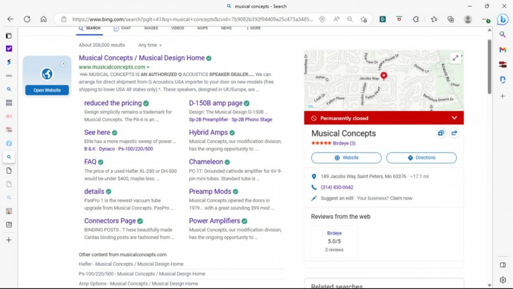Select the SEARCH tab
This screenshot has width=513, height=289.
90,28
